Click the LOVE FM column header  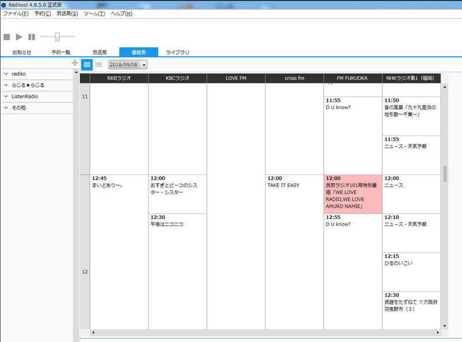[236, 78]
